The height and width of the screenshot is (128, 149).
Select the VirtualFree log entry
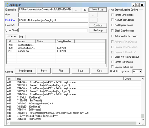tap(74, 113)
